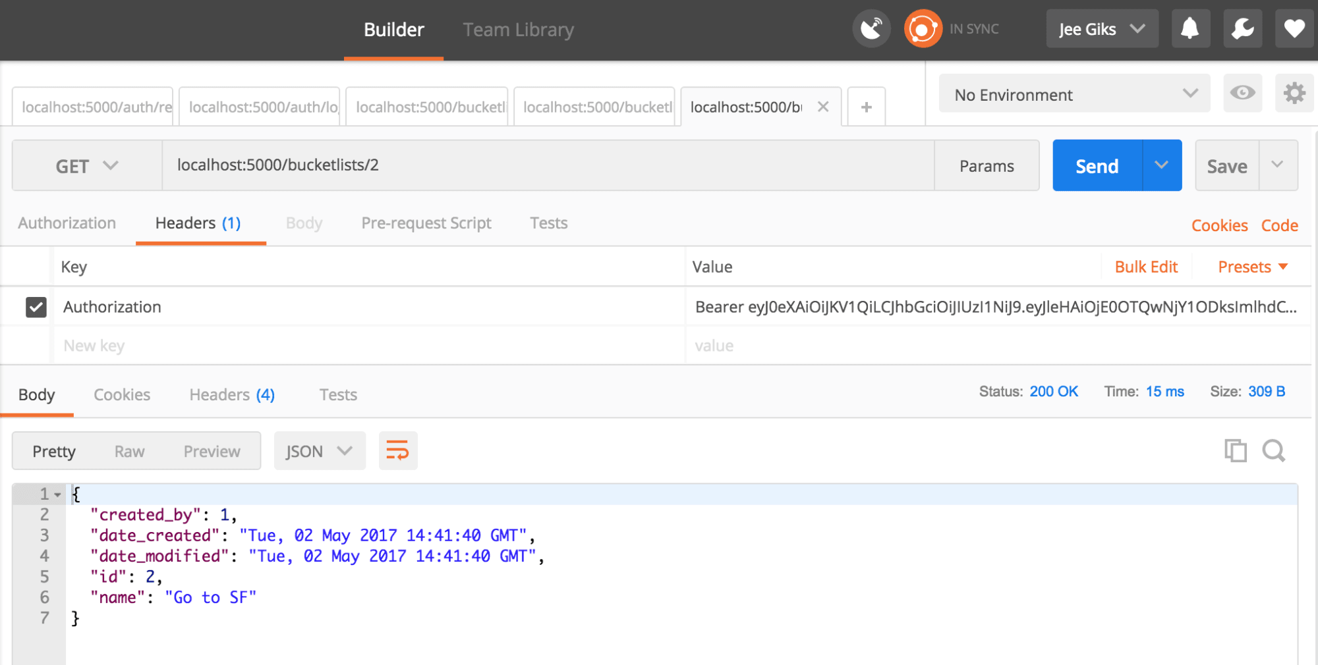Open the Pre-request Script tab

click(426, 223)
